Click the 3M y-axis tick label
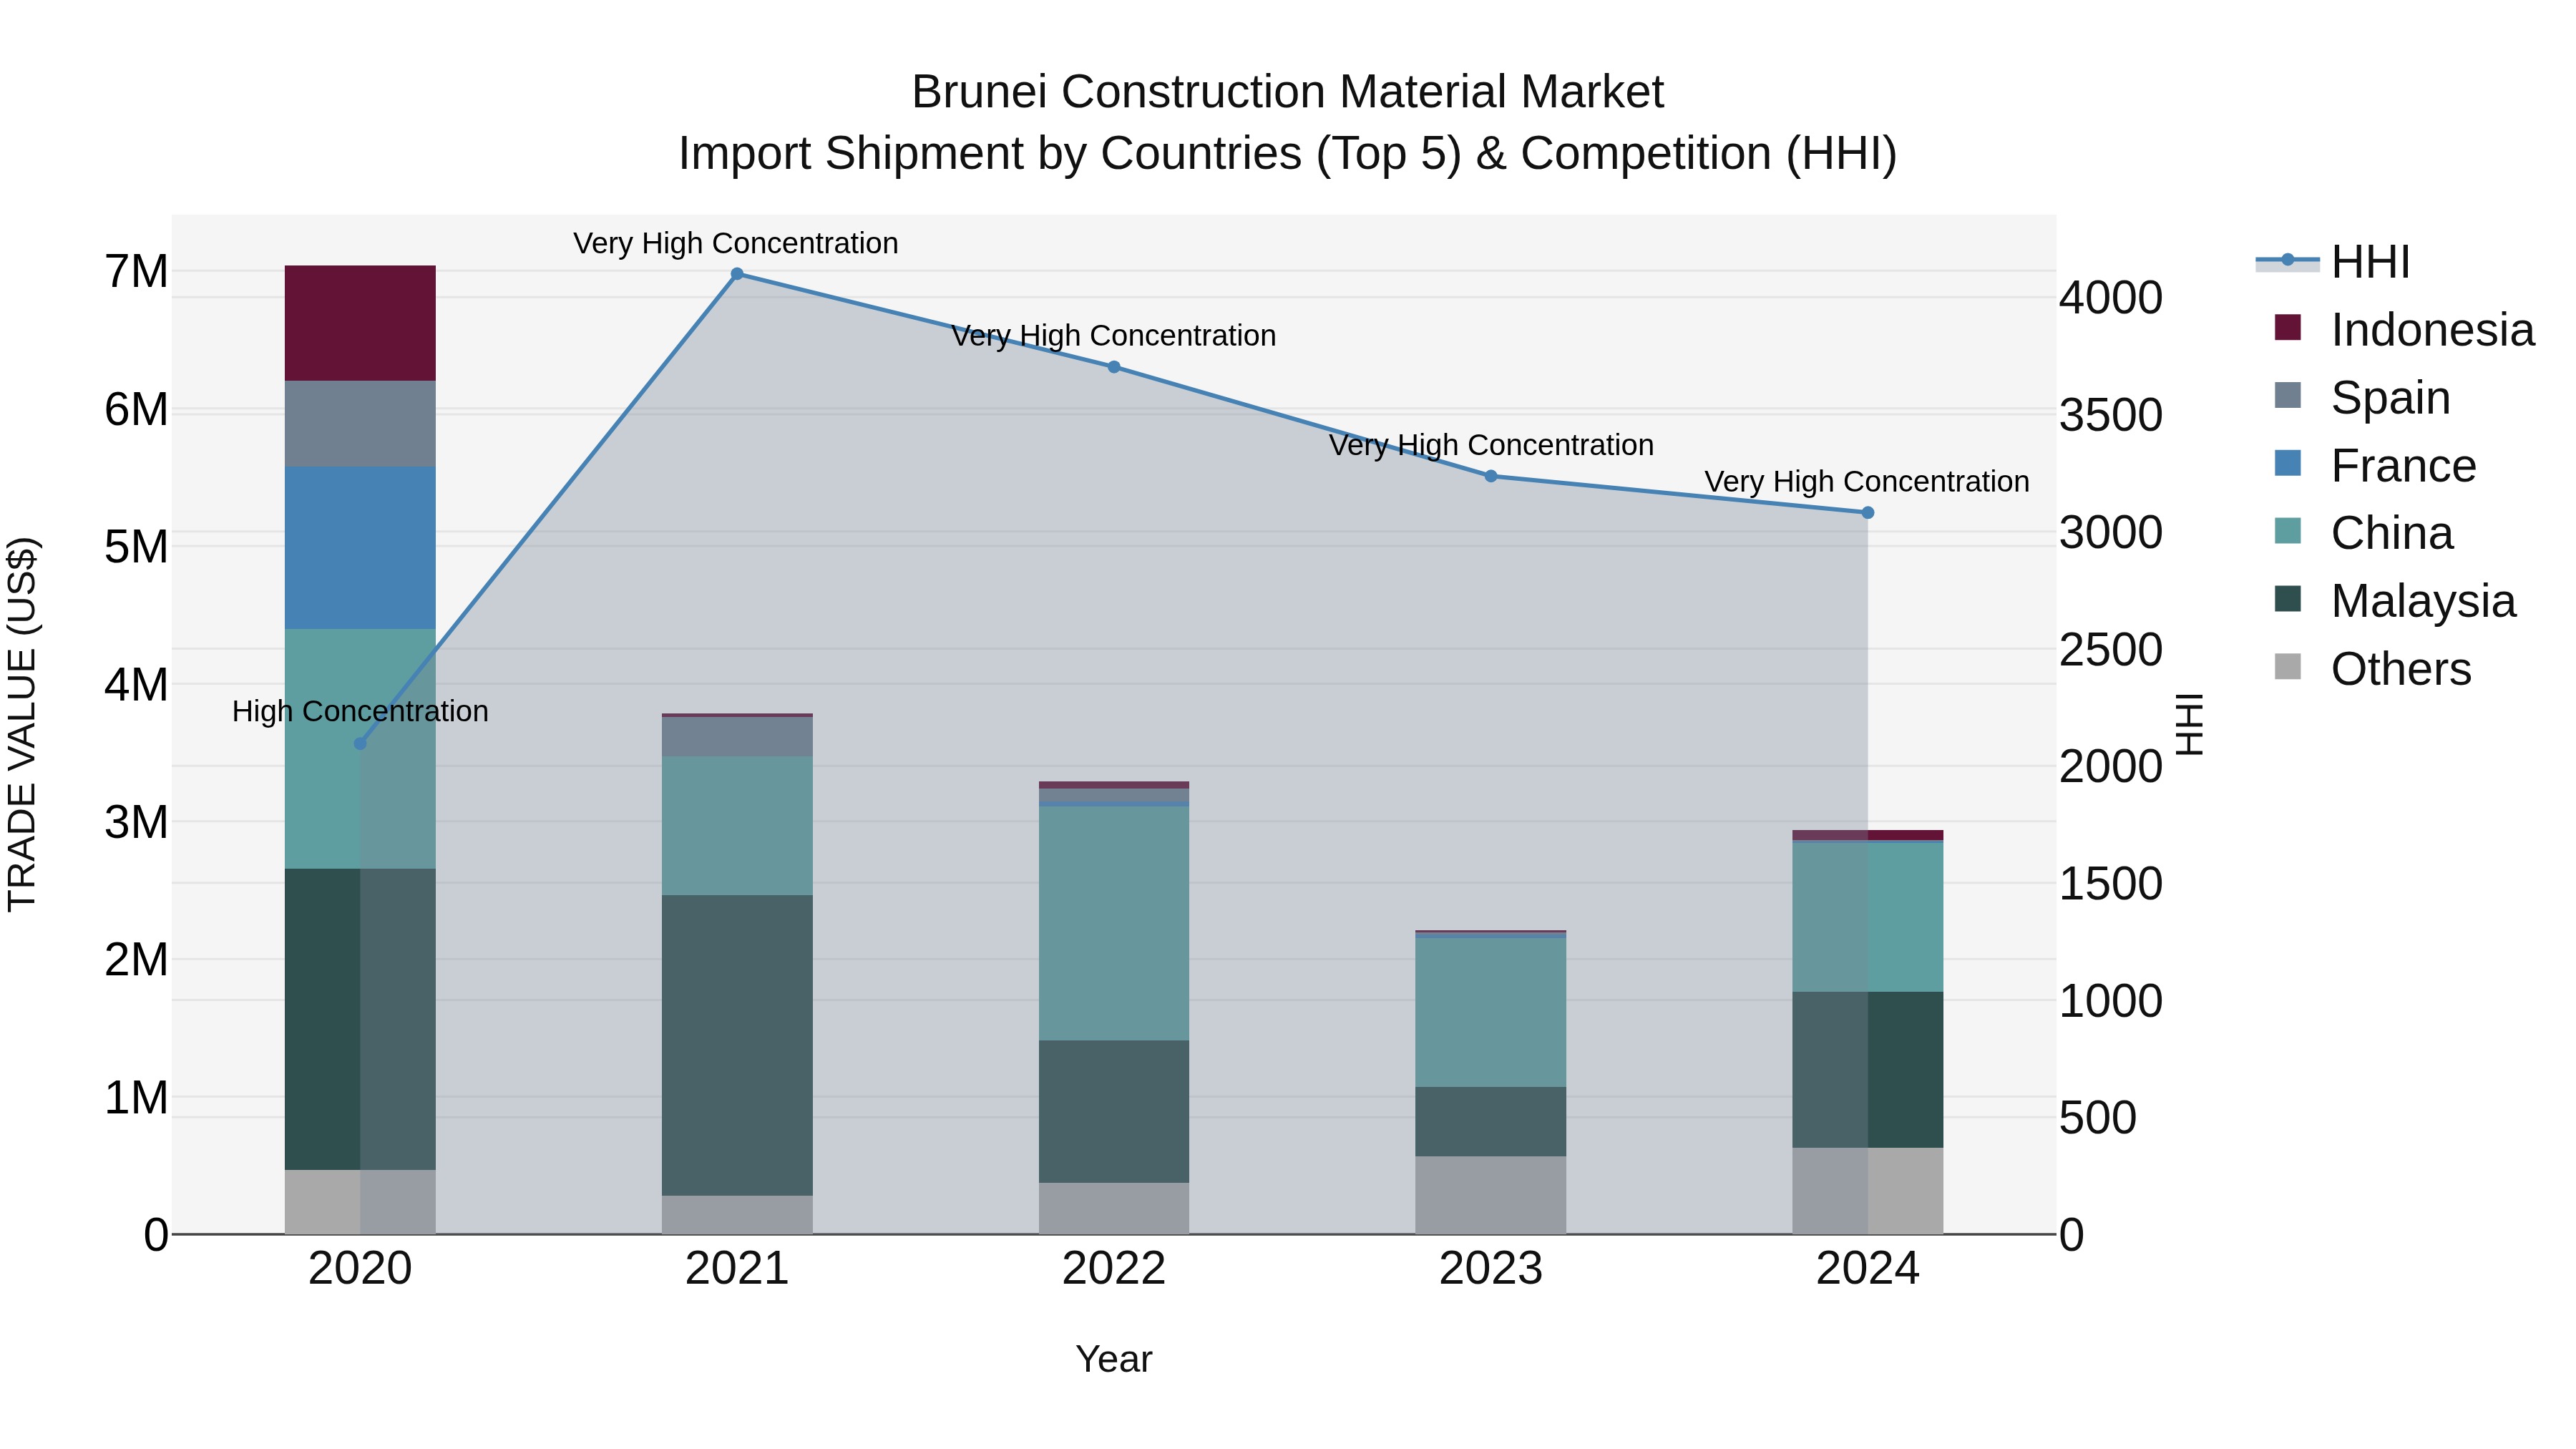The width and height of the screenshot is (2576, 1449). coord(137,823)
